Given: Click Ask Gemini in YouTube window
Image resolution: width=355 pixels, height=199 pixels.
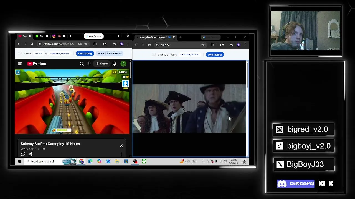Looking at the screenshot, I should [x=93, y=36].
